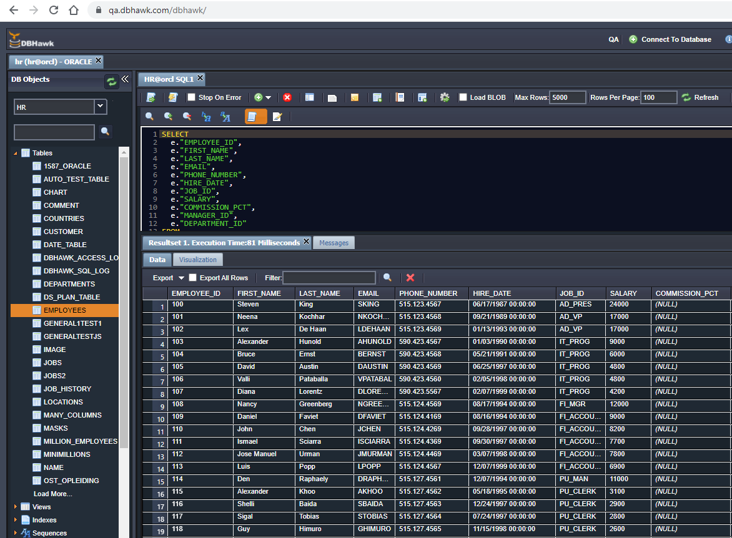The height and width of the screenshot is (538, 732).
Task: Click Load More... in tables list
Action: (52, 494)
